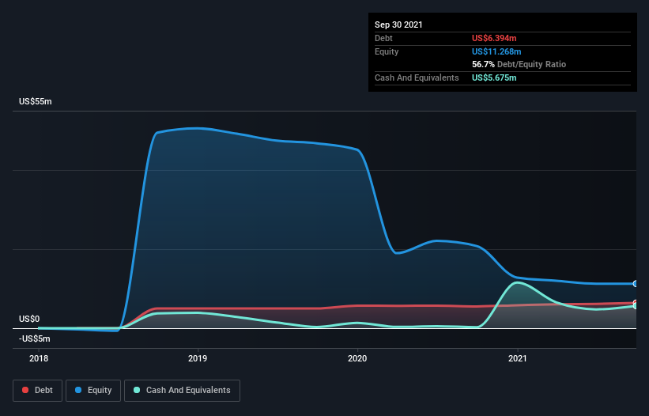Click the Debt label in tooltip

[x=383, y=38]
